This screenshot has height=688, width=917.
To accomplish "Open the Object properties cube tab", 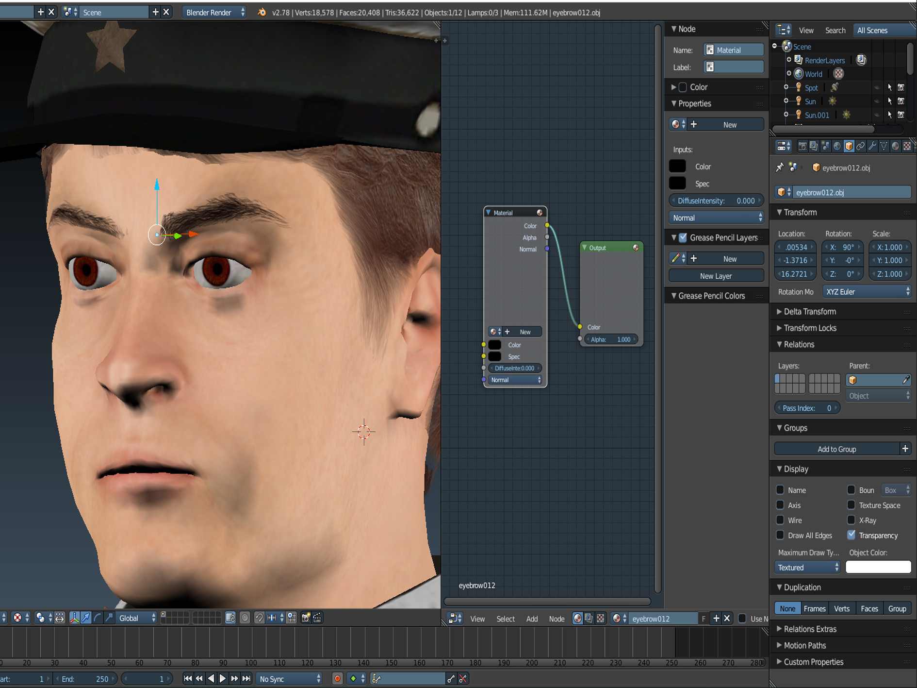I will click(x=849, y=146).
